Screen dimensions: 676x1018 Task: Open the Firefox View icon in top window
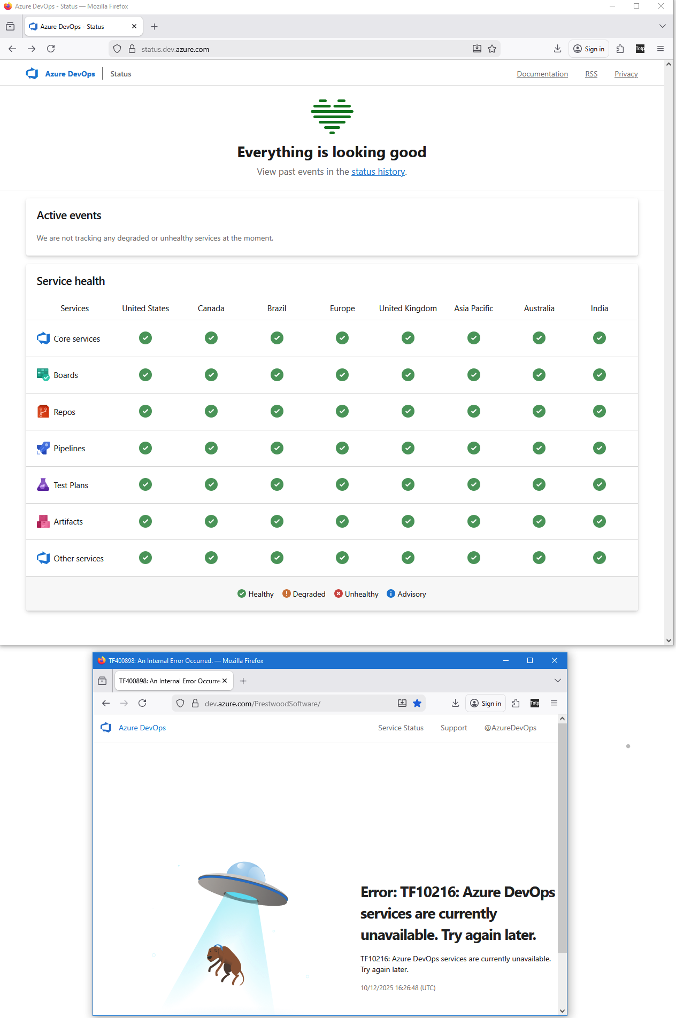pyautogui.click(x=10, y=26)
